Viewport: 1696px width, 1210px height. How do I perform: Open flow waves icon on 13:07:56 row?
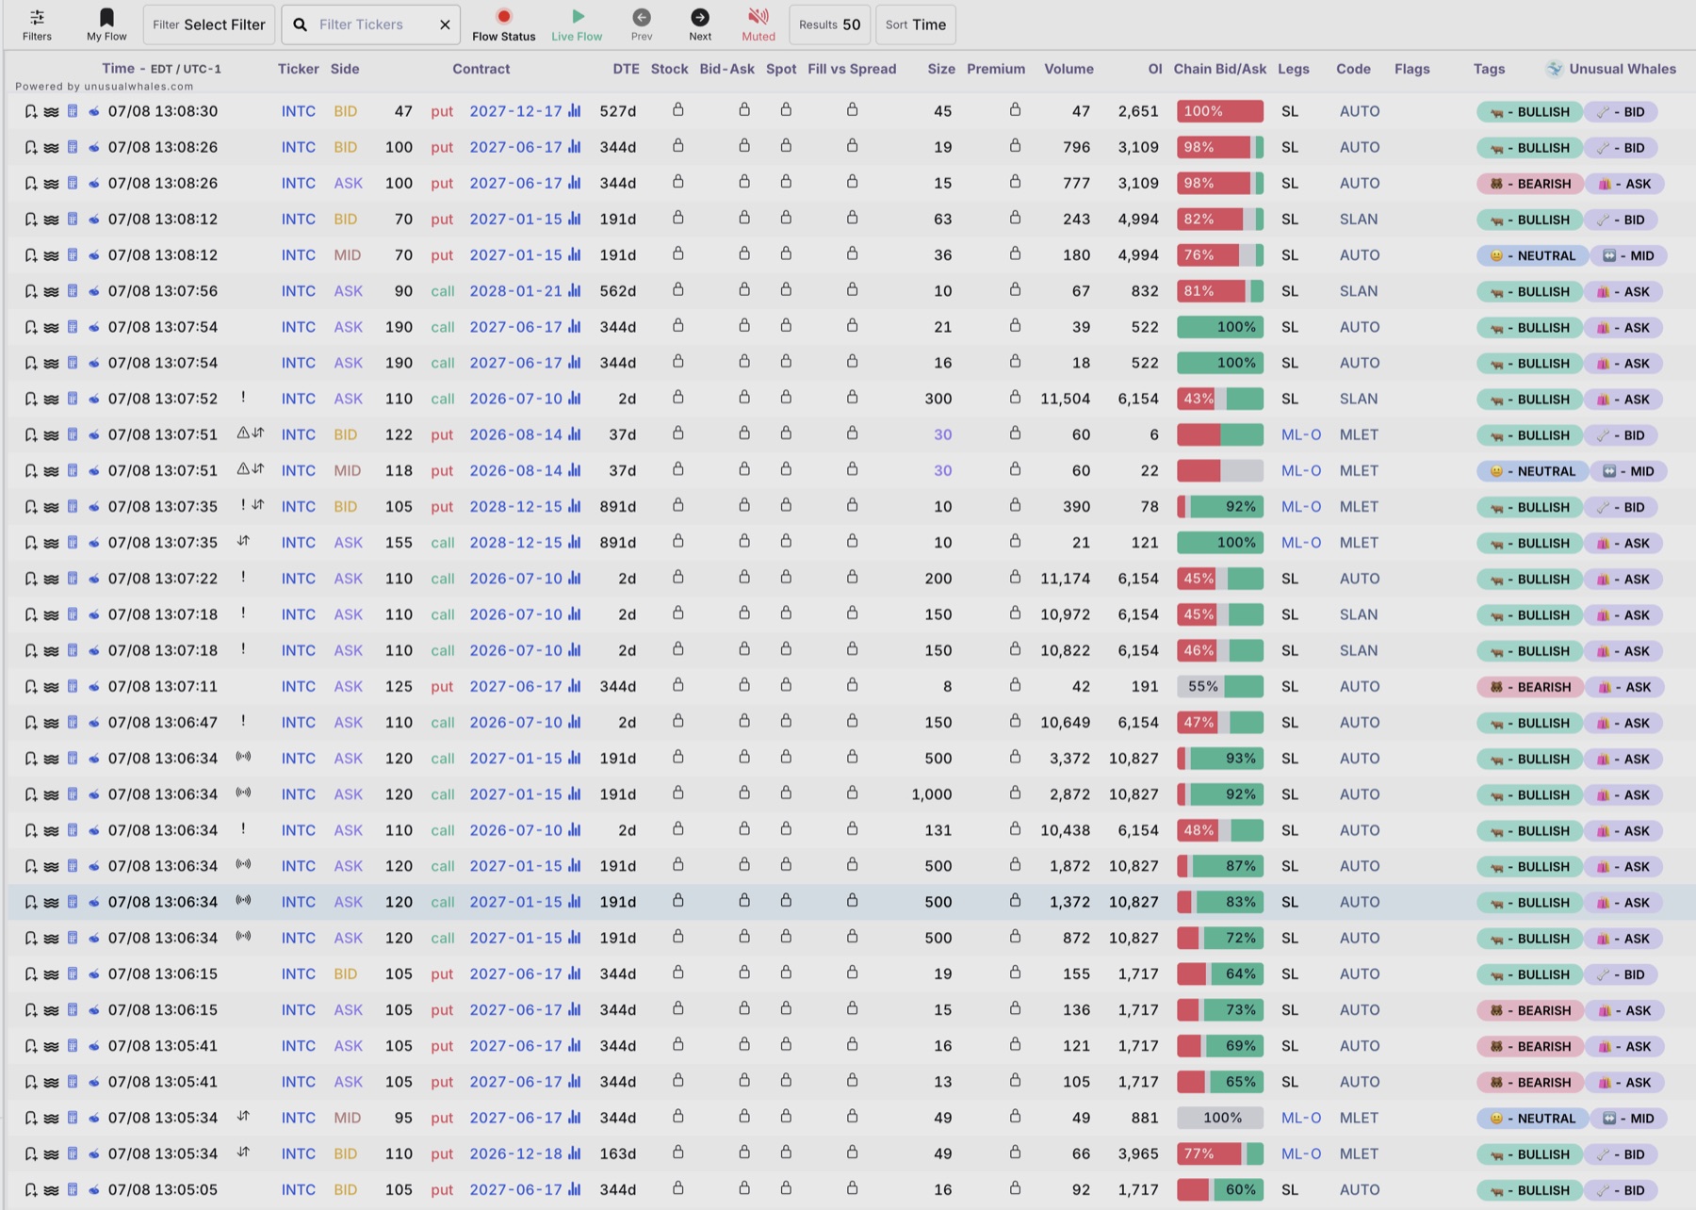(51, 291)
